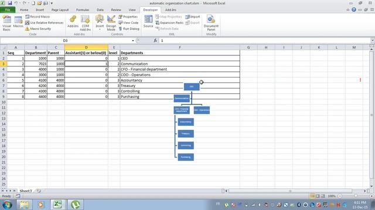Open the Sheet3 tab
The width and height of the screenshot is (375, 210).
click(26, 191)
